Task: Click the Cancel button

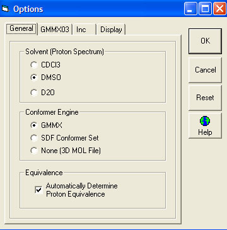Action: (205, 70)
